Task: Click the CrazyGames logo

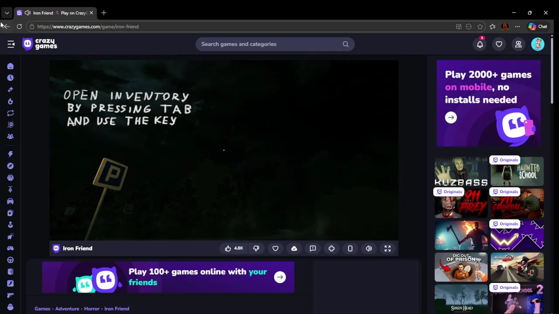Action: pos(40,44)
